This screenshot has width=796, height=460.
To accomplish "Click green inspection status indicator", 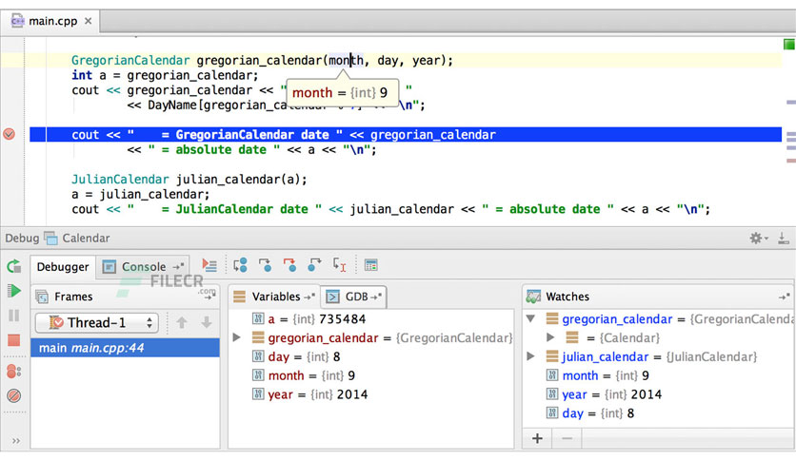I will click(789, 45).
